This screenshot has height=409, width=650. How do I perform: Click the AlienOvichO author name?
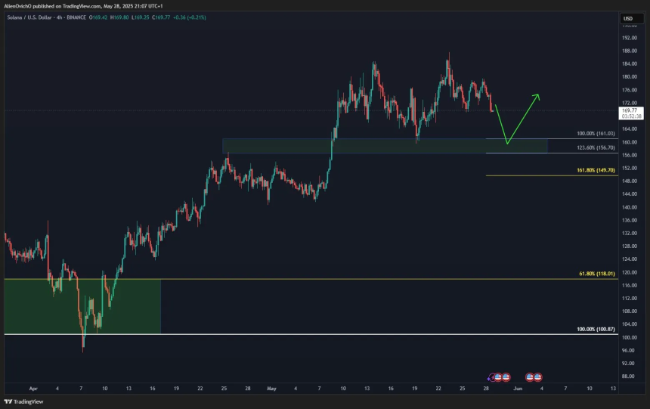pyautogui.click(x=20, y=5)
